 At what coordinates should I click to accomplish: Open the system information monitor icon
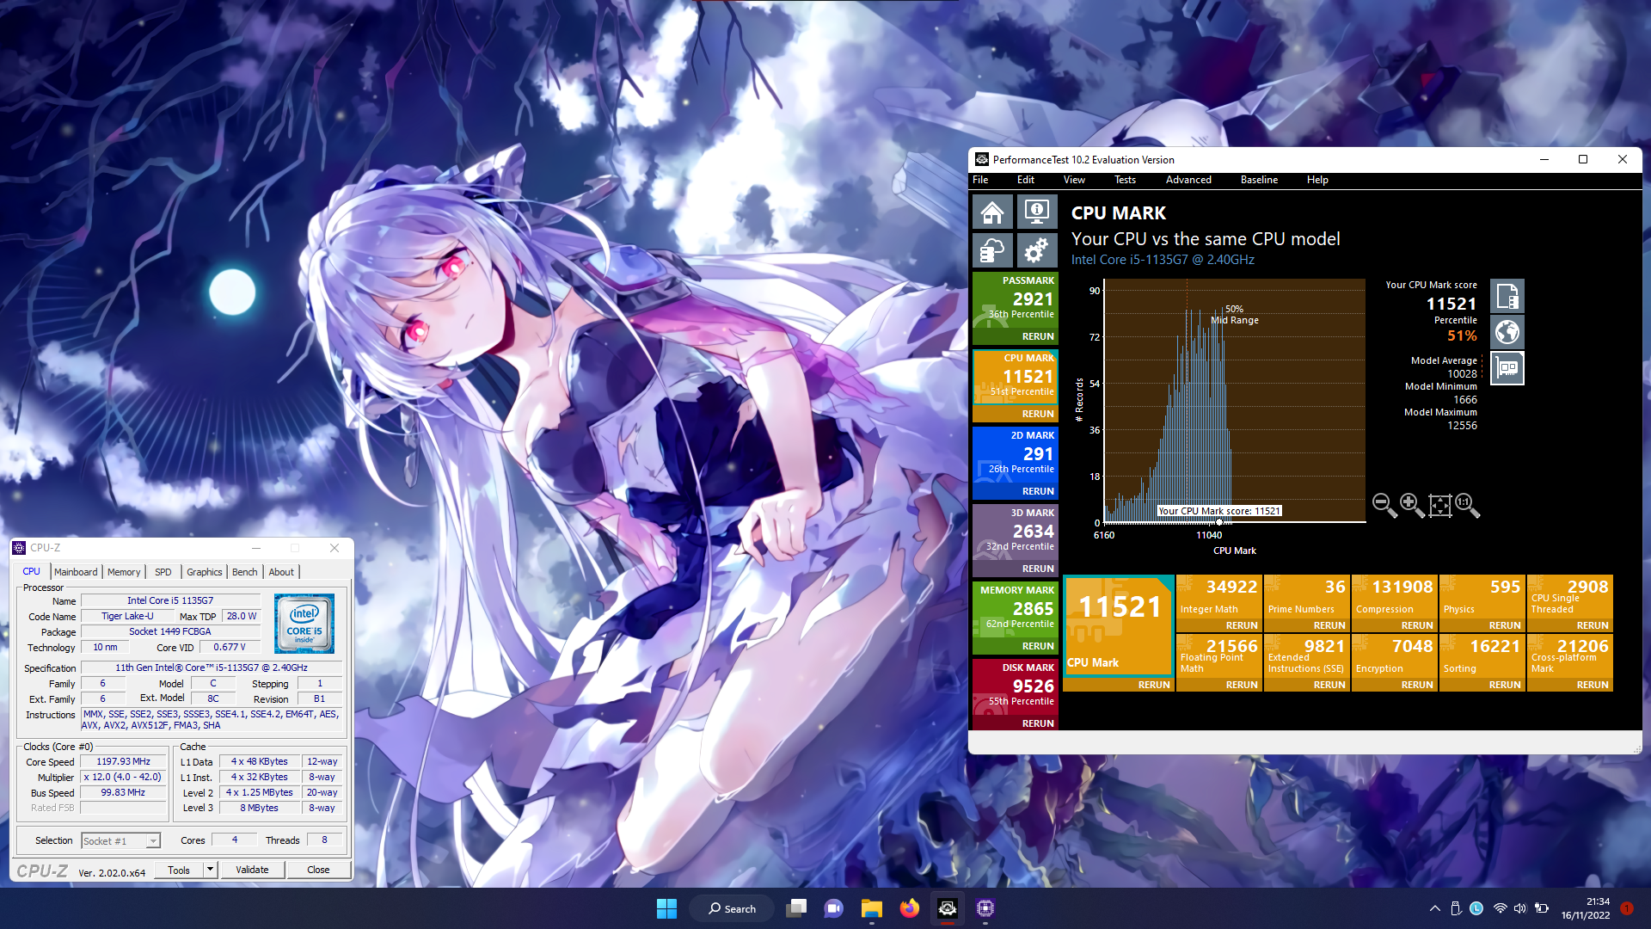pos(1037,212)
